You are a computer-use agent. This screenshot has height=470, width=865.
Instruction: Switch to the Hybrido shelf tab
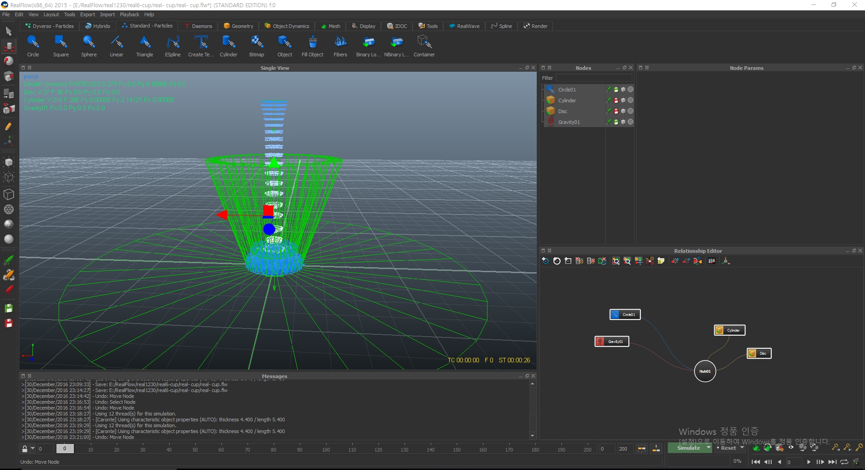click(x=98, y=26)
